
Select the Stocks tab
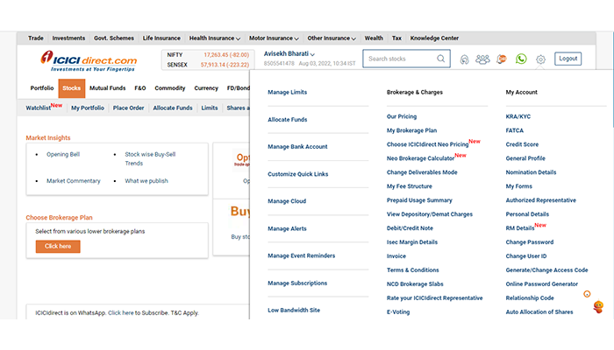(x=72, y=88)
